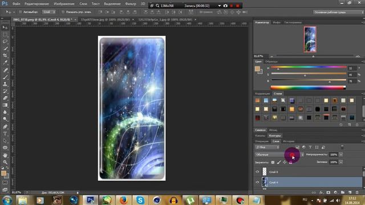Image resolution: width=365 pixels, height=205 pixels.
Task: Create a new layer icon
Action: (x=350, y=192)
